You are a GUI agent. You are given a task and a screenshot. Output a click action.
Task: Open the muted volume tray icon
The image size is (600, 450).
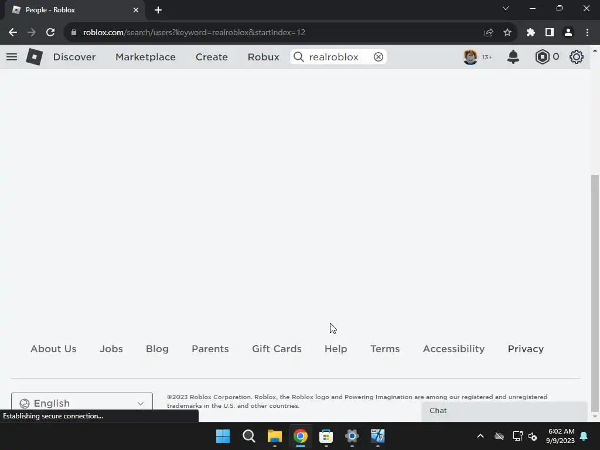point(533,436)
